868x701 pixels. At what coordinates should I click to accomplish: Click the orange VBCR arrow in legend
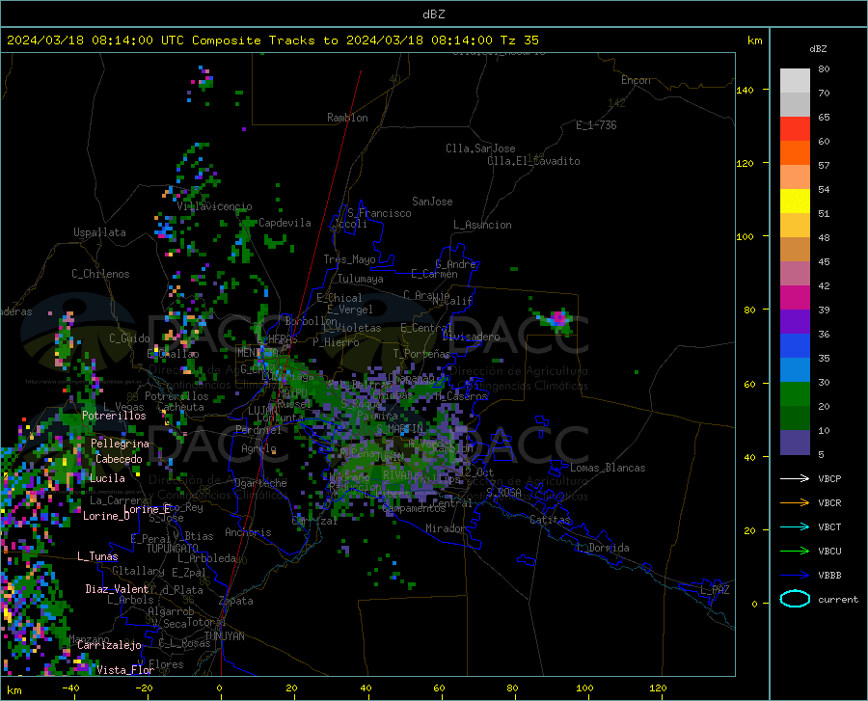pos(795,503)
